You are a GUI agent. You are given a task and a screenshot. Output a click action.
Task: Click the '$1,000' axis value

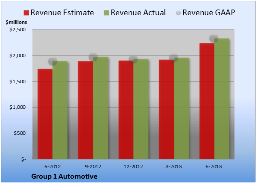[x=17, y=108]
